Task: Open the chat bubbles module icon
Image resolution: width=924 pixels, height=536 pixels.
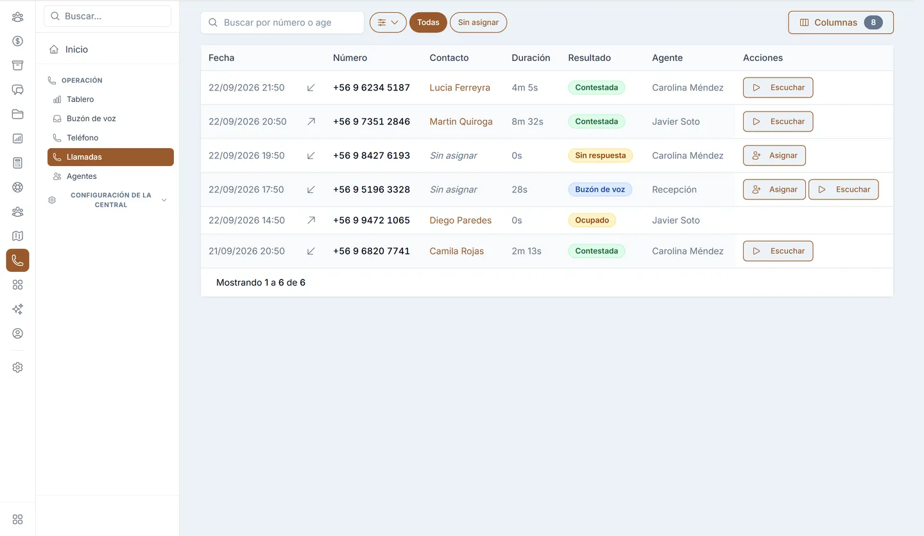Action: tap(17, 90)
